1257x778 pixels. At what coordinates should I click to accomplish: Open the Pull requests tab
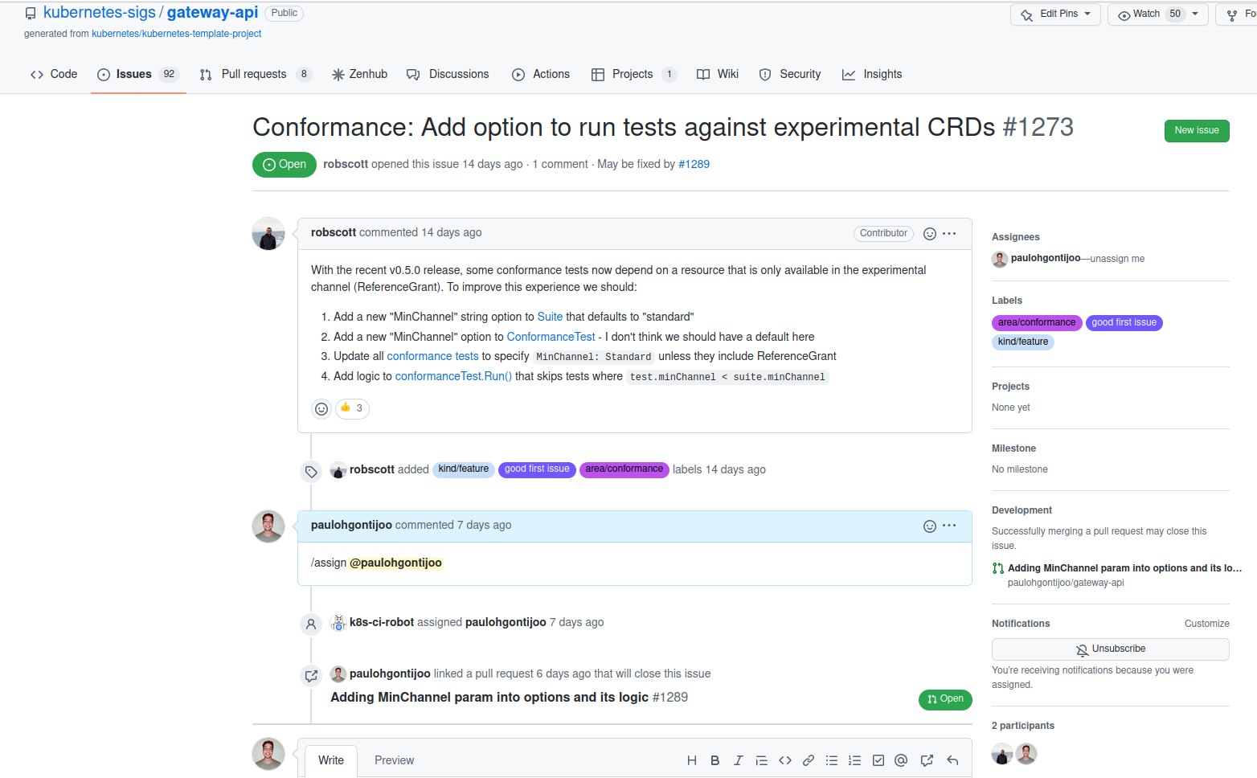[256, 74]
